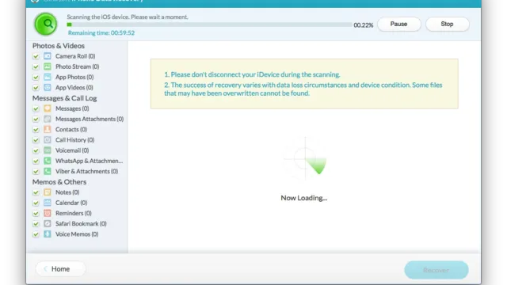The width and height of the screenshot is (507, 285).
Task: Open Safari Bookmark (0) entry
Action: [x=81, y=223]
